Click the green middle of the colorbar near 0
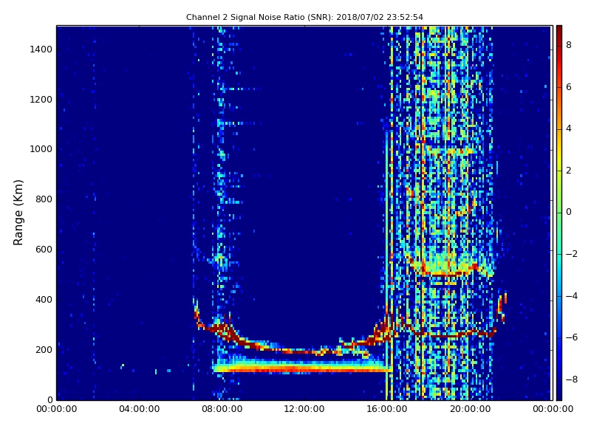591x443 pixels. tap(559, 213)
